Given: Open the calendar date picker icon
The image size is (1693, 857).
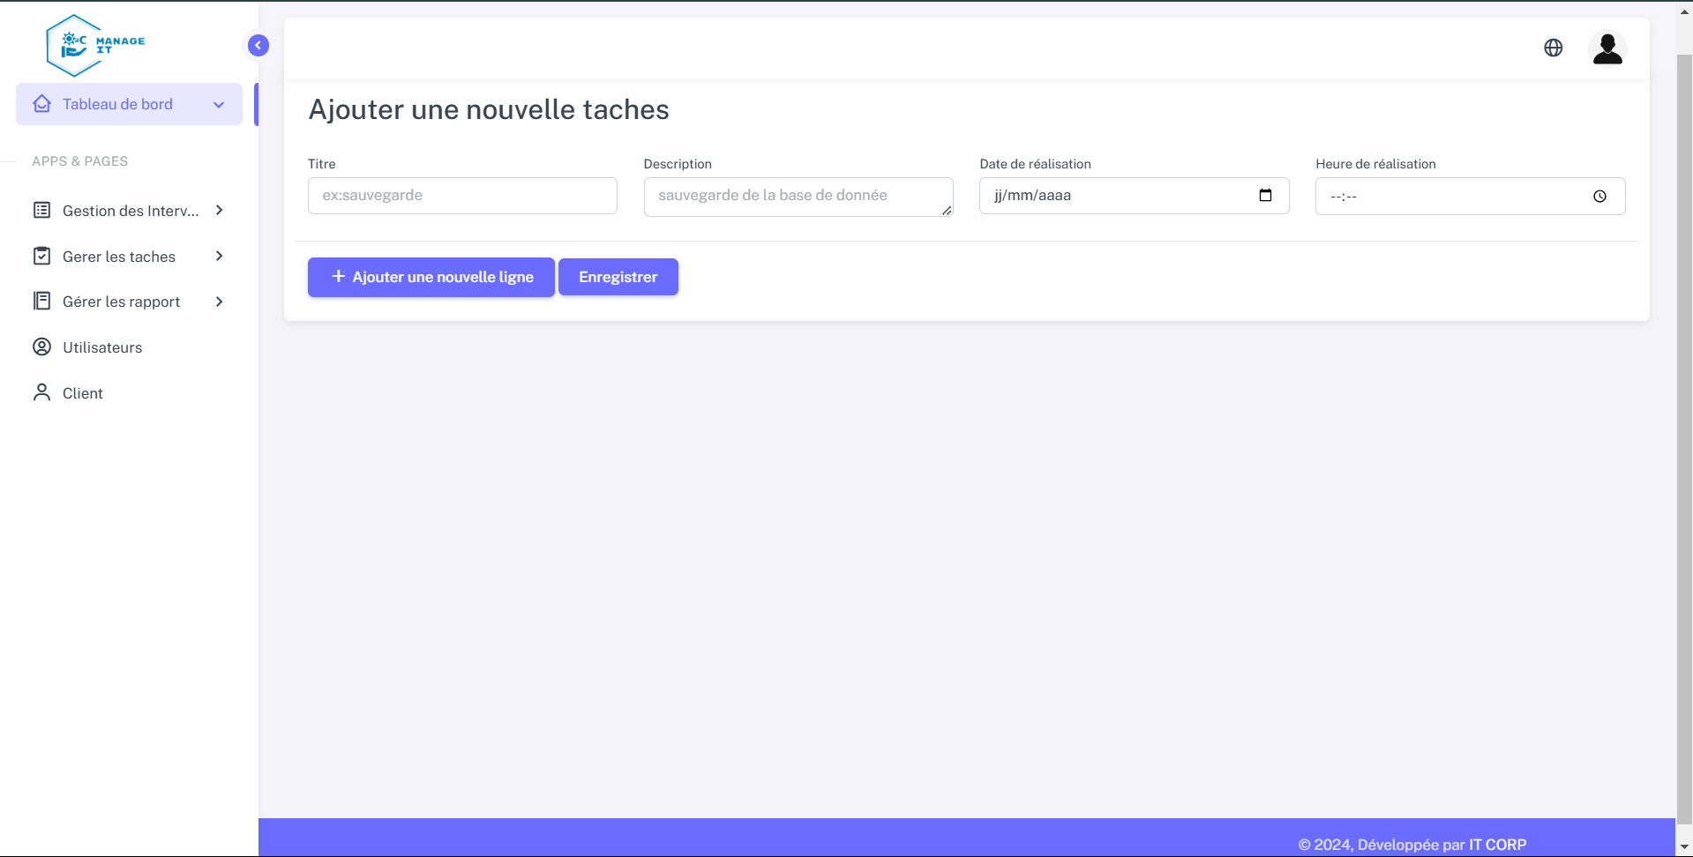Looking at the screenshot, I should [x=1264, y=196].
